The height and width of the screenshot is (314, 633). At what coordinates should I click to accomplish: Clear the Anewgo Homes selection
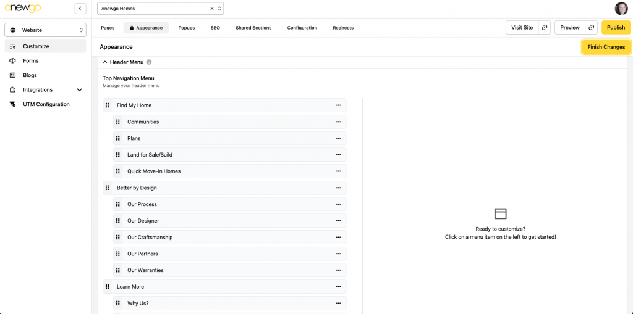point(211,9)
